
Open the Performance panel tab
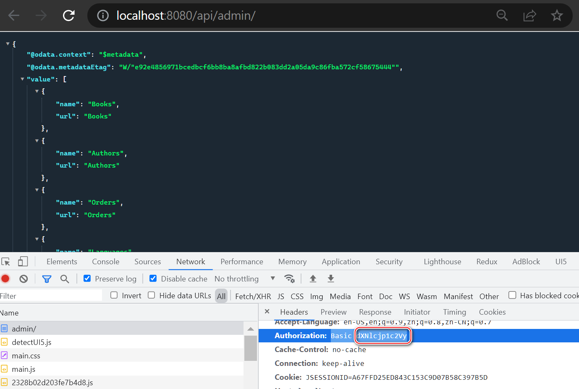(x=242, y=262)
